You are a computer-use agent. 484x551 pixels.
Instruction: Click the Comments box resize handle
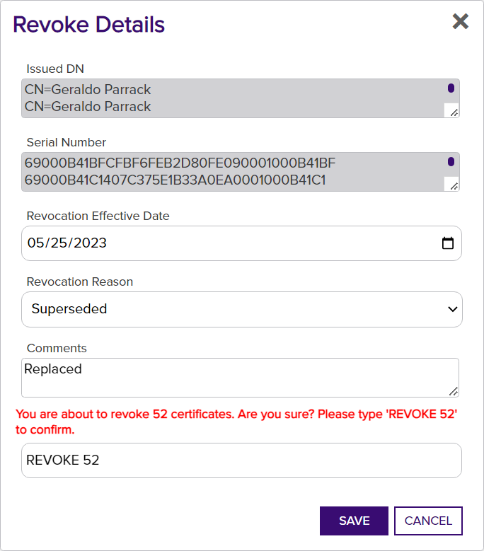coord(454,391)
